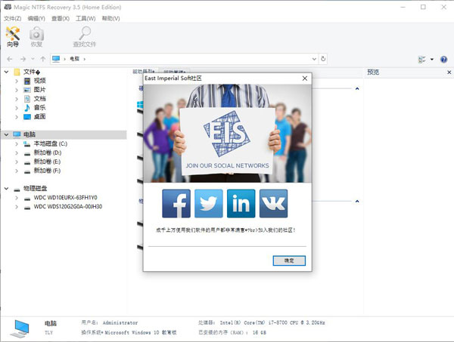The width and height of the screenshot is (454, 342).
Task: Select 视频 folder in tree
Action: 39,81
